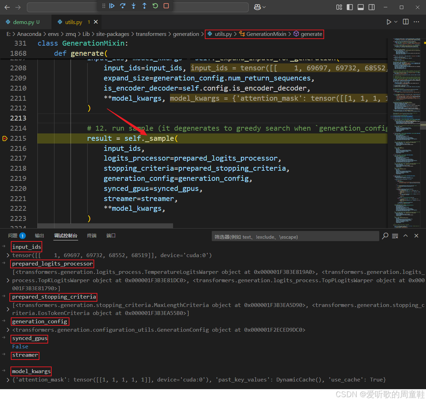Click line number 2213 in the gutter
The height and width of the screenshot is (401, 426).
coord(18,118)
